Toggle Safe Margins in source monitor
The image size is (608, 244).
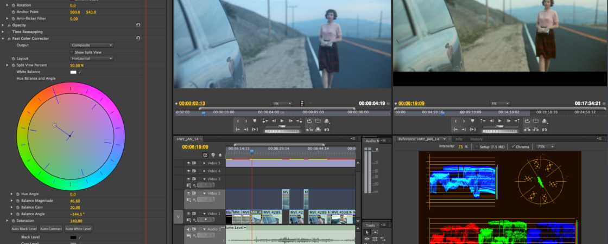click(x=318, y=121)
